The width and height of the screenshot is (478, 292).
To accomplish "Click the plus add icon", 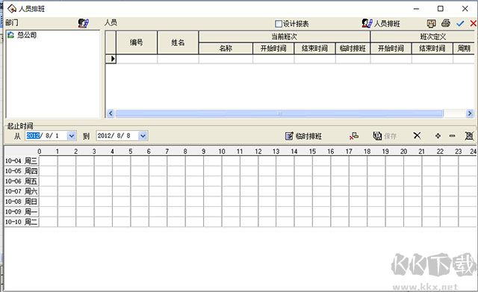I will click(438, 136).
